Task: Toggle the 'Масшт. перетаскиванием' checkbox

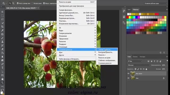Action: [x=44, y=3]
